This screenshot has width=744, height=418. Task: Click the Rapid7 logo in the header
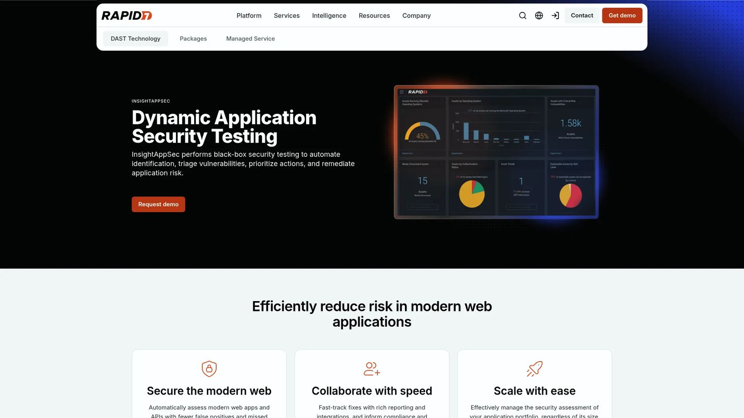(127, 16)
